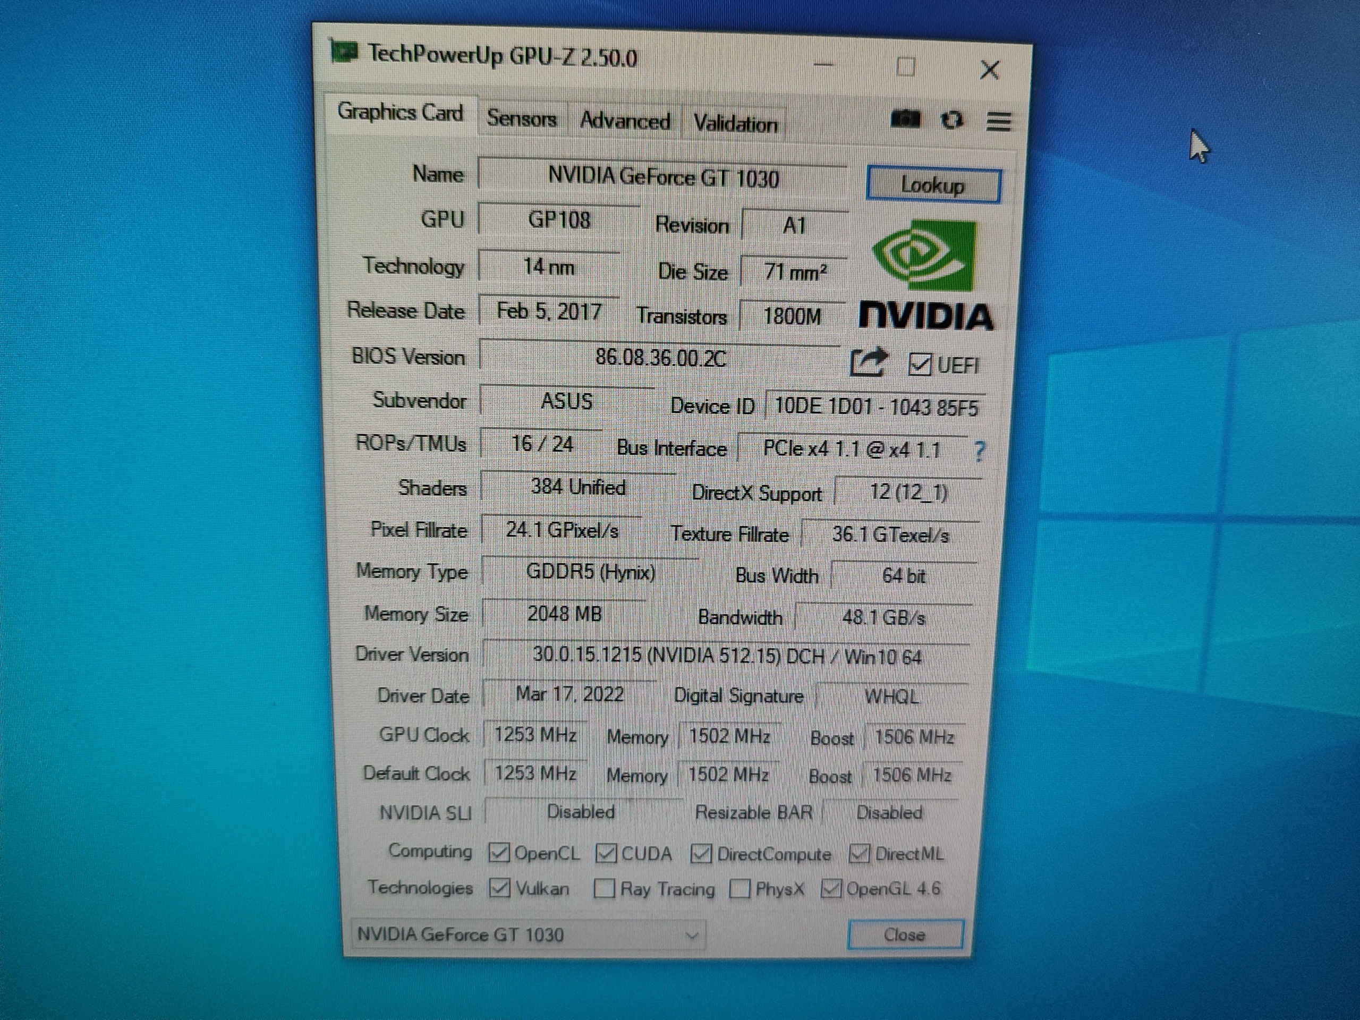Click the Bus Interface question mark
Image resolution: width=1360 pixels, height=1020 pixels.
tap(980, 452)
